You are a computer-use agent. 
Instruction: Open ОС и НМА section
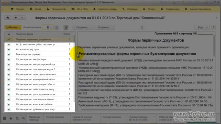[80, 9]
